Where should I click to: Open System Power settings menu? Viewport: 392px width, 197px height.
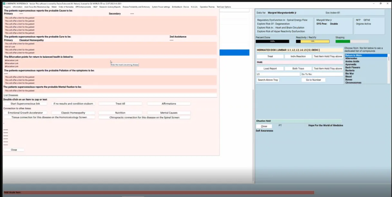click(161, 7)
